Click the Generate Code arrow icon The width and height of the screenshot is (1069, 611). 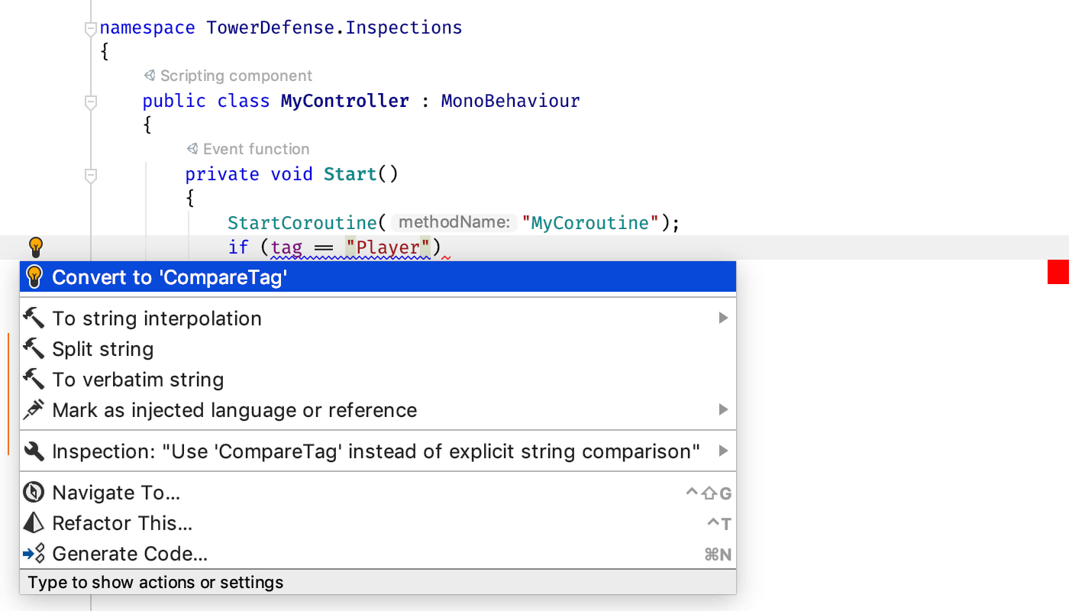[x=34, y=554]
